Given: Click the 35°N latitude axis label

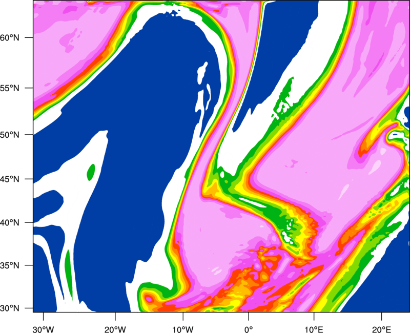Looking at the screenshot, I should 10,265.
